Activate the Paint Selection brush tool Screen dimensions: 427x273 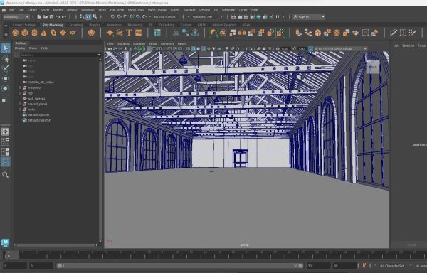click(x=6, y=68)
